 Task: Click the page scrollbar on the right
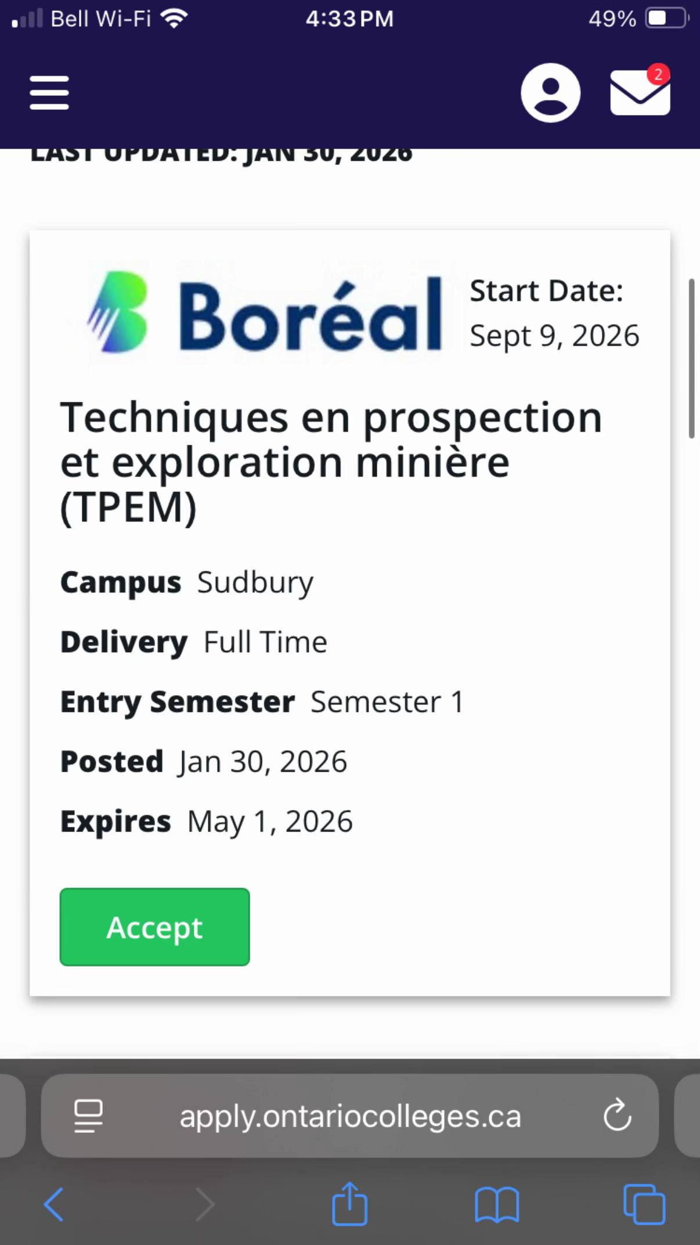coord(691,358)
